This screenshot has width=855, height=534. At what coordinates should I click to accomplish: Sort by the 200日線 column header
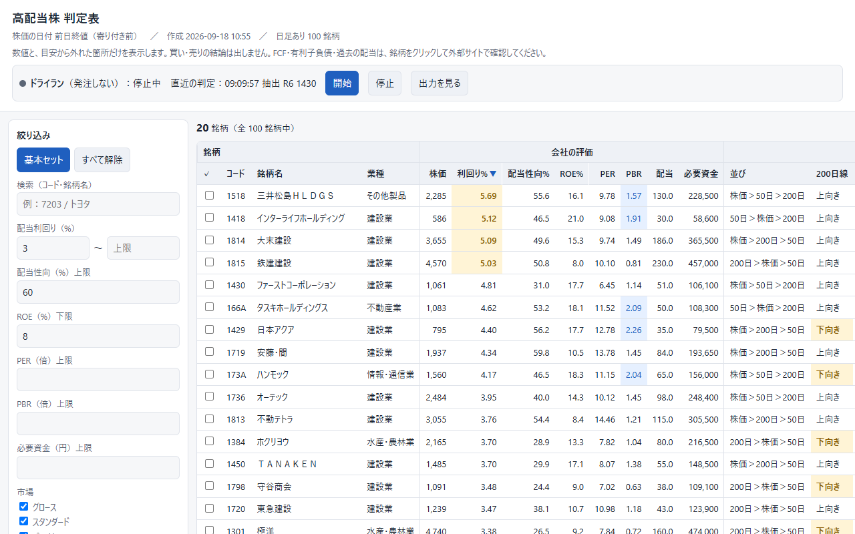point(832,174)
